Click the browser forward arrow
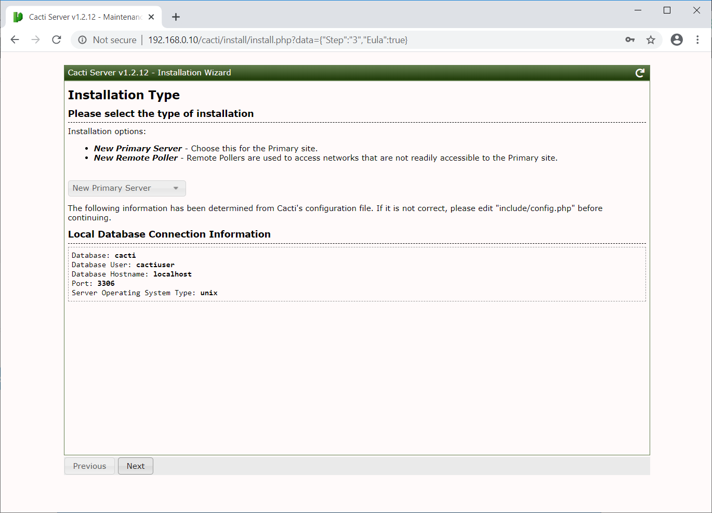This screenshot has height=513, width=712. pyautogui.click(x=35, y=40)
